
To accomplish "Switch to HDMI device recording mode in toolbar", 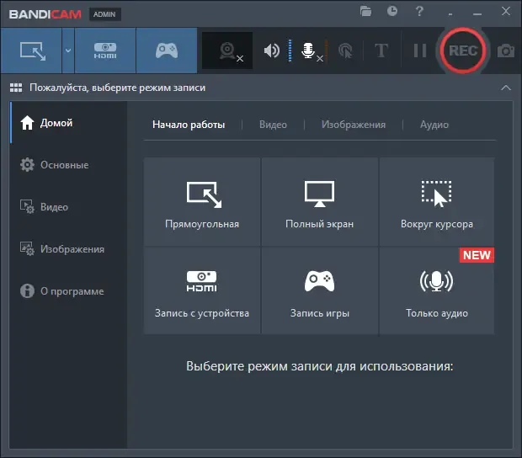I will (105, 51).
